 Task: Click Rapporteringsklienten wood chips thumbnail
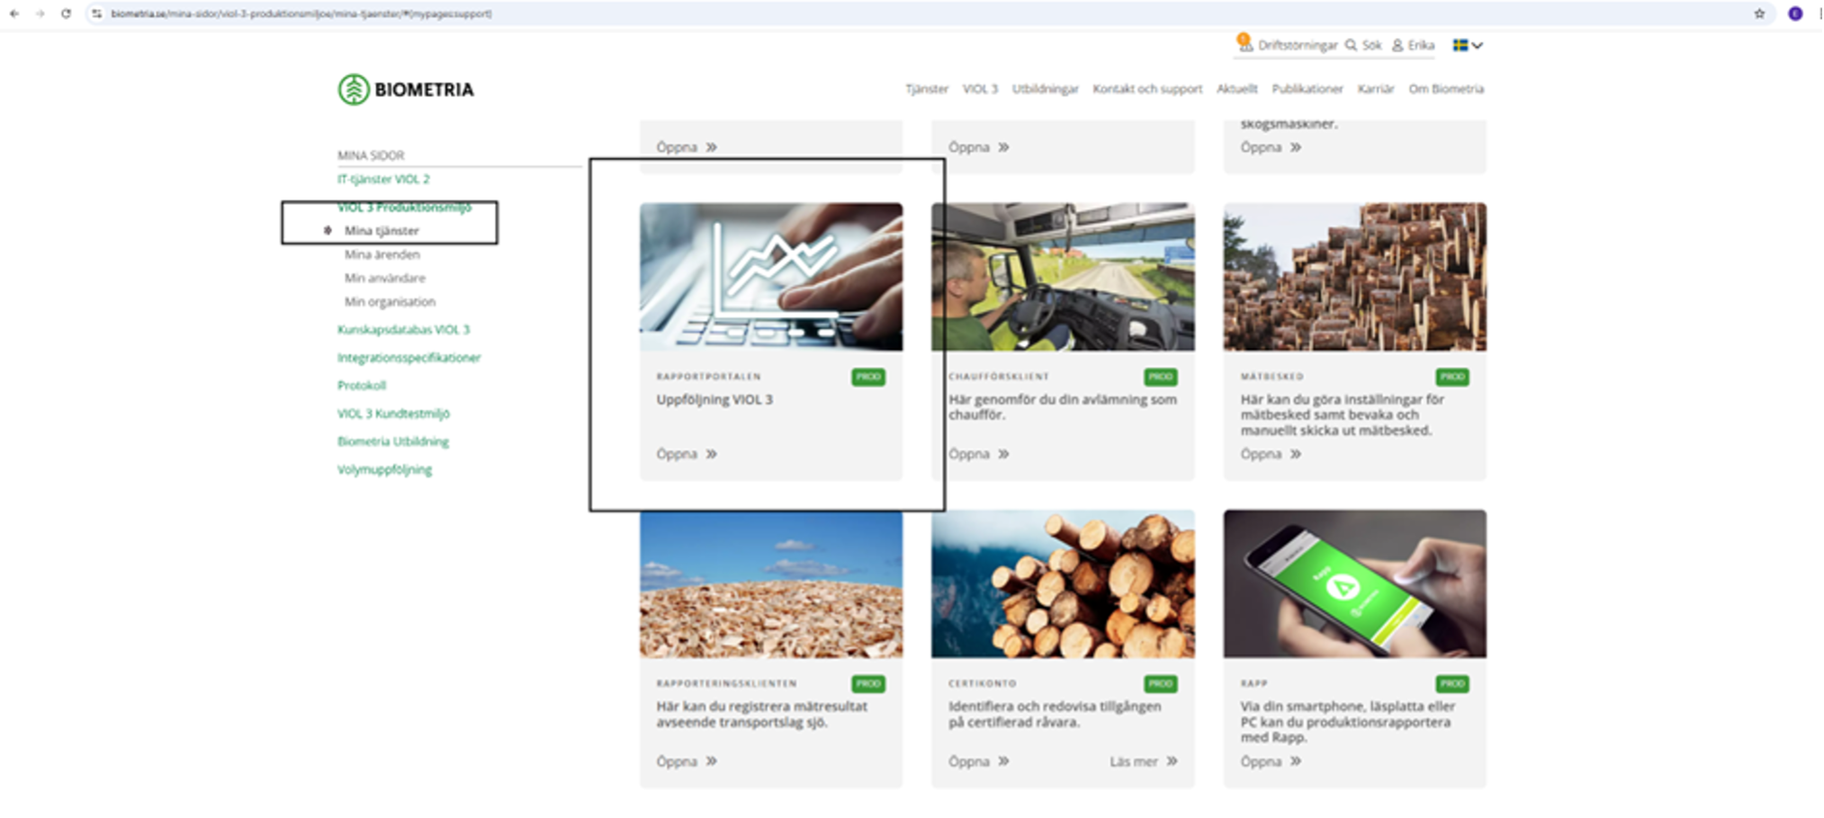771,583
